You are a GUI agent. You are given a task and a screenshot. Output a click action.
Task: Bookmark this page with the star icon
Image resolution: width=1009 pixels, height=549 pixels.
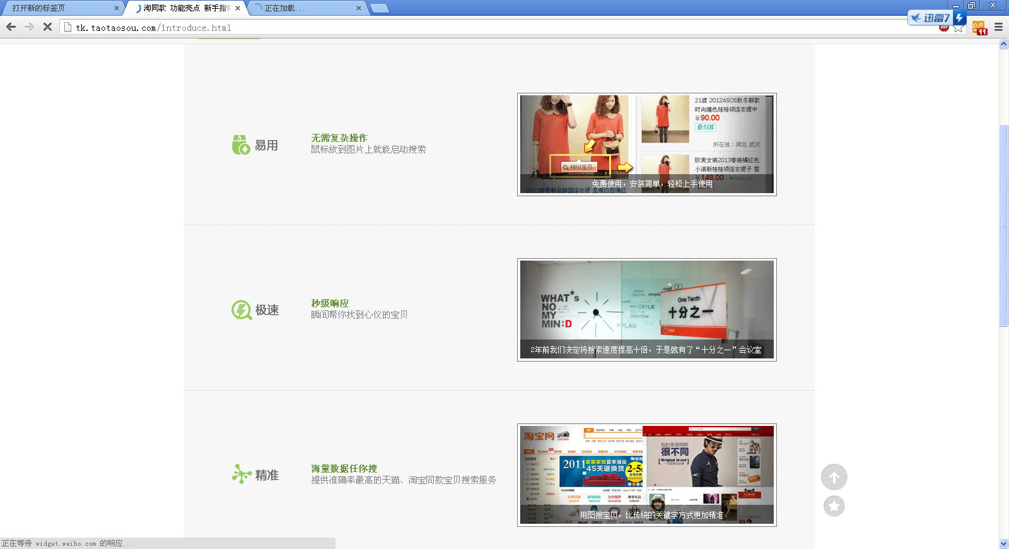[x=959, y=28]
